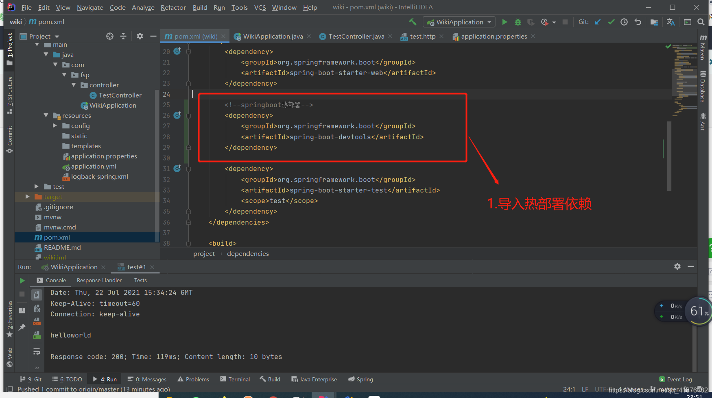Toggle the Favorites tool window
This screenshot has height=398, width=712.
(10, 319)
